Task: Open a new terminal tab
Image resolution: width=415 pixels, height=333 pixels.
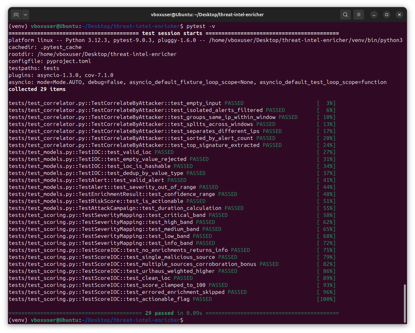Action: (x=16, y=15)
